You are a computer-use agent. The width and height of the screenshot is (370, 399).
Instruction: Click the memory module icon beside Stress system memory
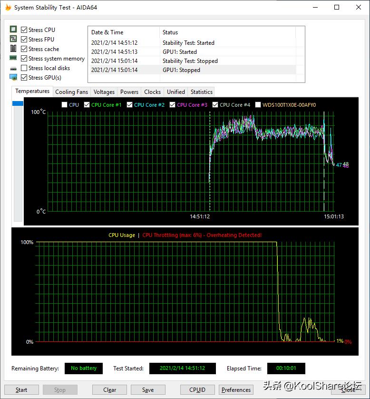click(x=13, y=58)
